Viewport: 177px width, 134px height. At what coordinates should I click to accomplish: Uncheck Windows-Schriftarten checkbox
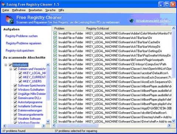[x=15, y=90]
